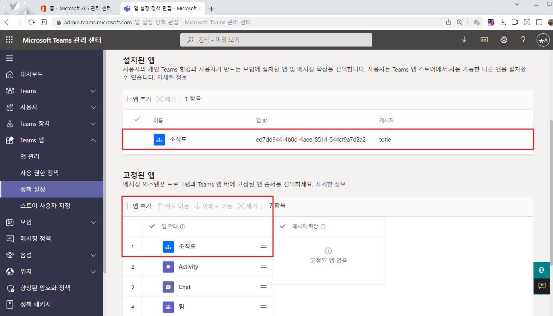Open 자세한 정보 link under 설치된 앱
Viewport: 553px width, 316px height.
point(172,77)
